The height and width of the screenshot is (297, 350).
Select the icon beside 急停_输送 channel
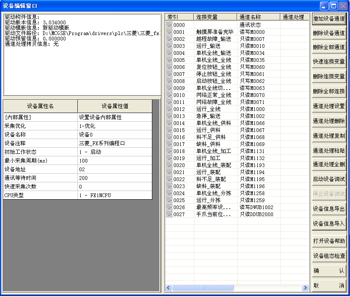(x=169, y=116)
